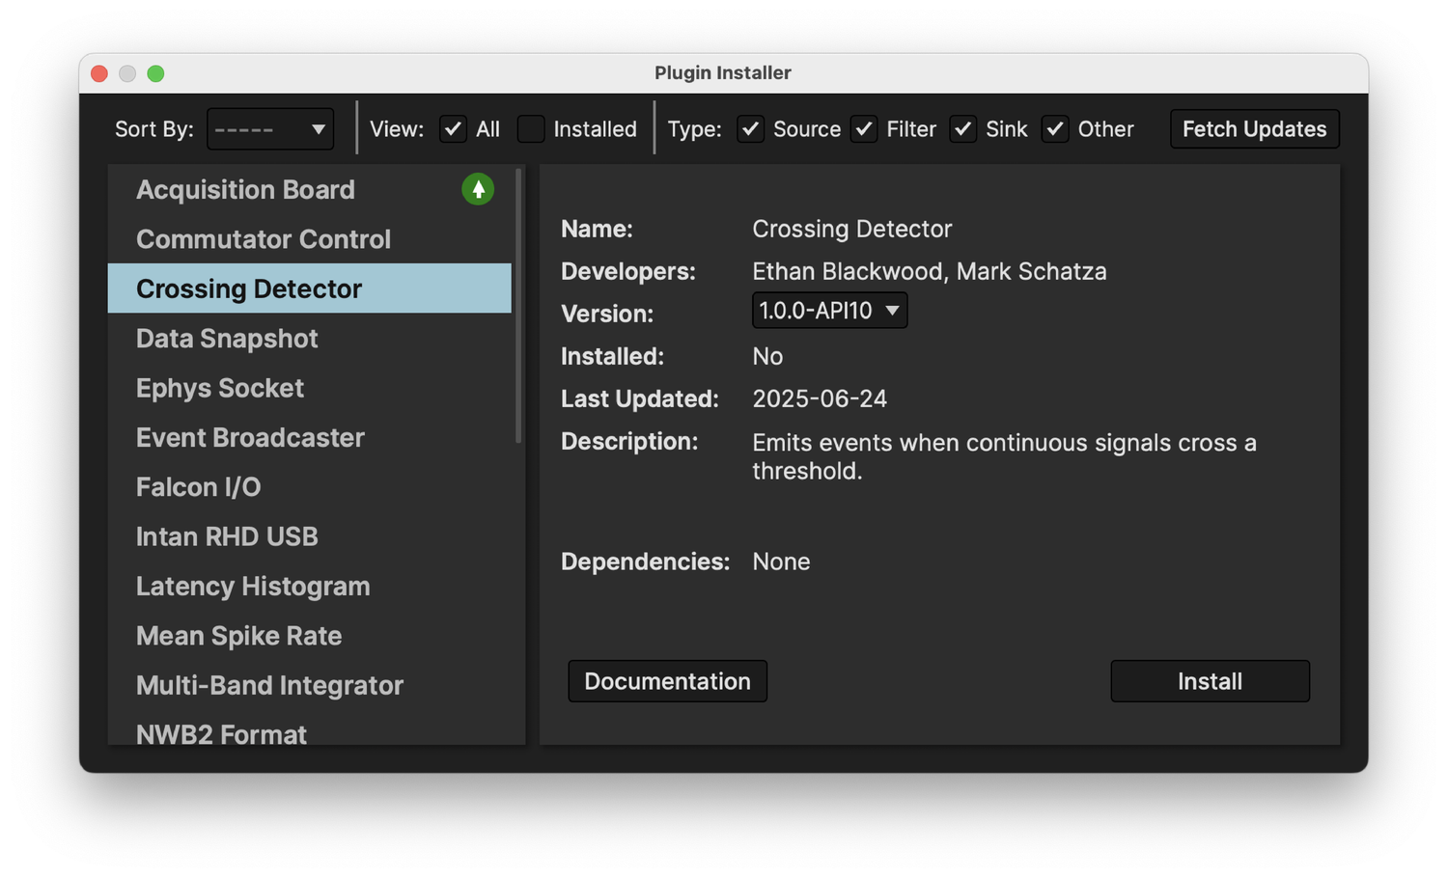Choose Event Broadcaster from the list
Image resolution: width=1448 pixels, height=878 pixels.
250,437
